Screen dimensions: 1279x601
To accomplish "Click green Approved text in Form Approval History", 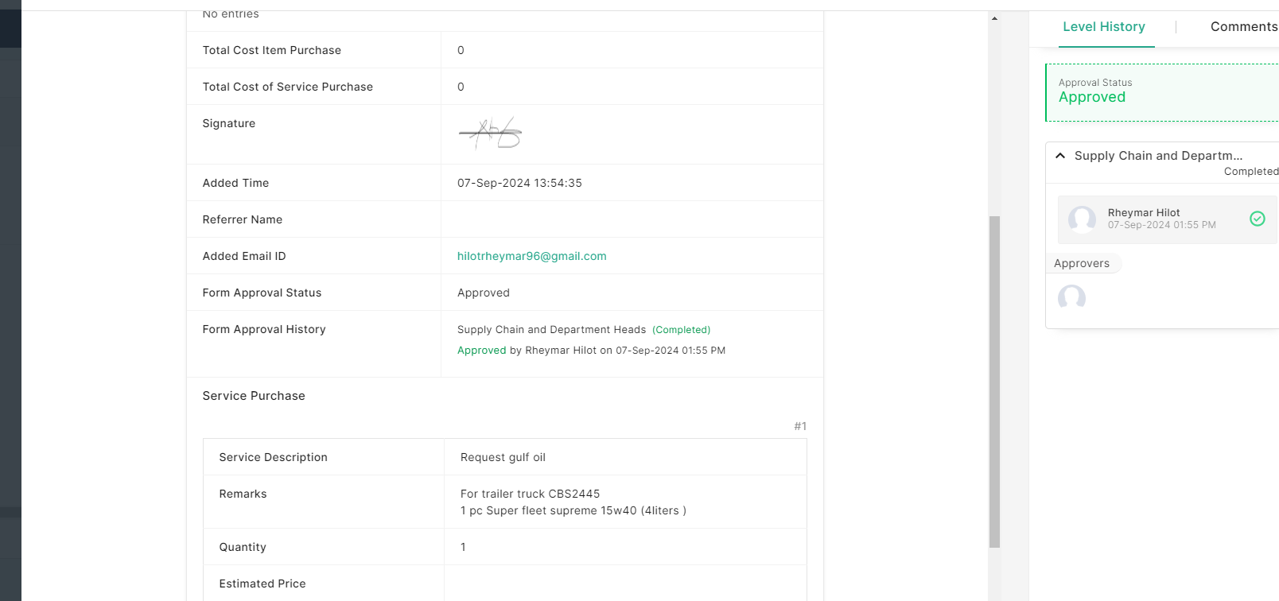I will pyautogui.click(x=481, y=351).
